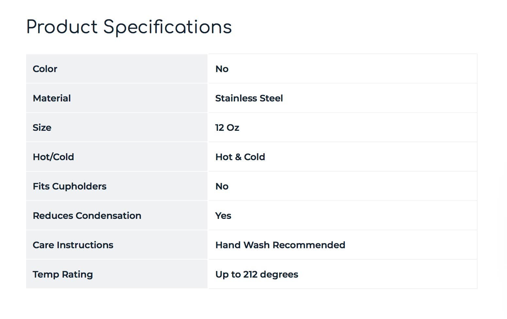507x319 pixels.
Task: Click the Reduces Condensation label
Action: coord(87,216)
